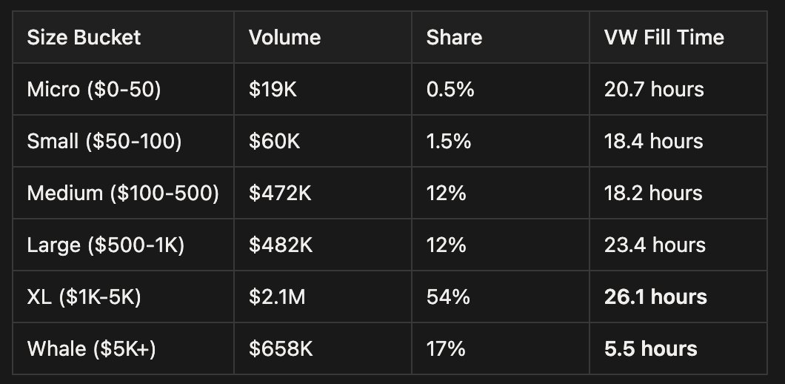Select the Micro ($0-50) row label
The image size is (785, 384).
[x=93, y=90]
